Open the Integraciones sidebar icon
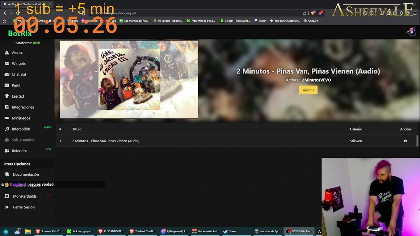 [x=7, y=107]
